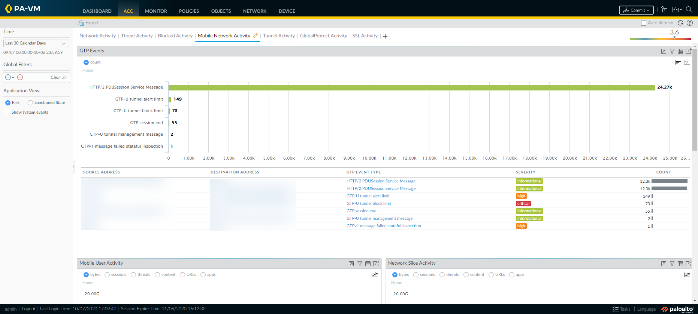Image resolution: width=698 pixels, height=314 pixels.
Task: Enable the Auto Refresh checkbox
Action: (644, 23)
